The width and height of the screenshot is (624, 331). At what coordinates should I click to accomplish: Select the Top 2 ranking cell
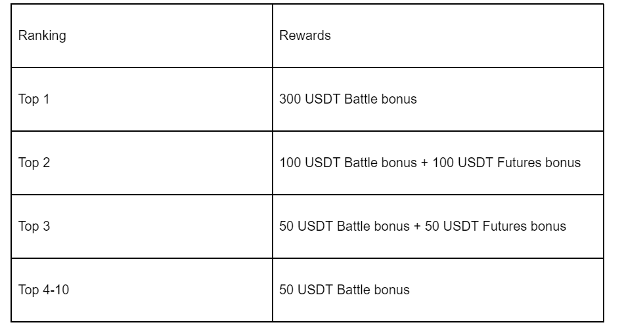[x=35, y=163]
